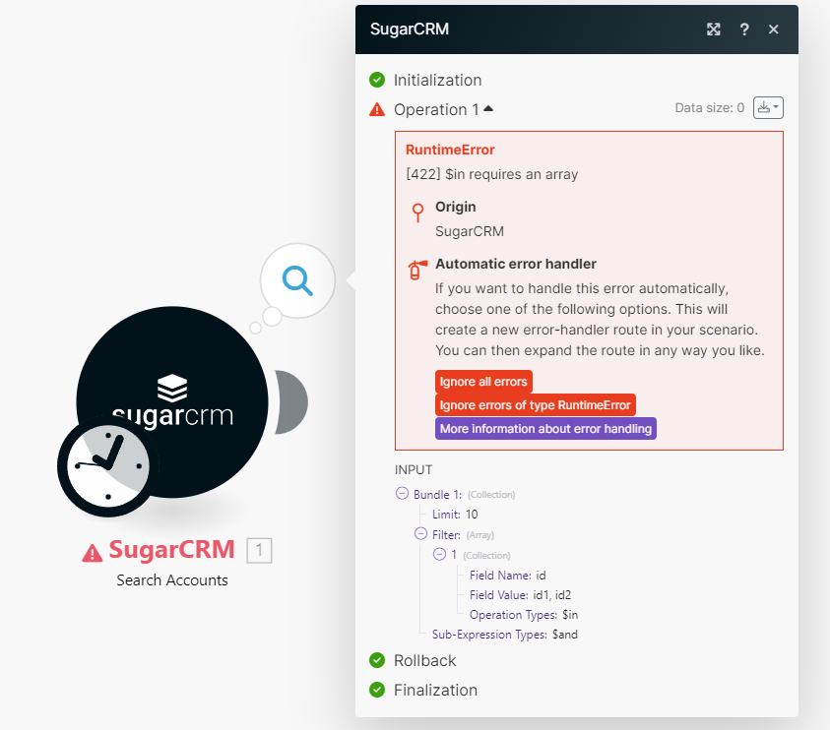Open the clock schedule settings icon
830x730 pixels.
point(108,466)
